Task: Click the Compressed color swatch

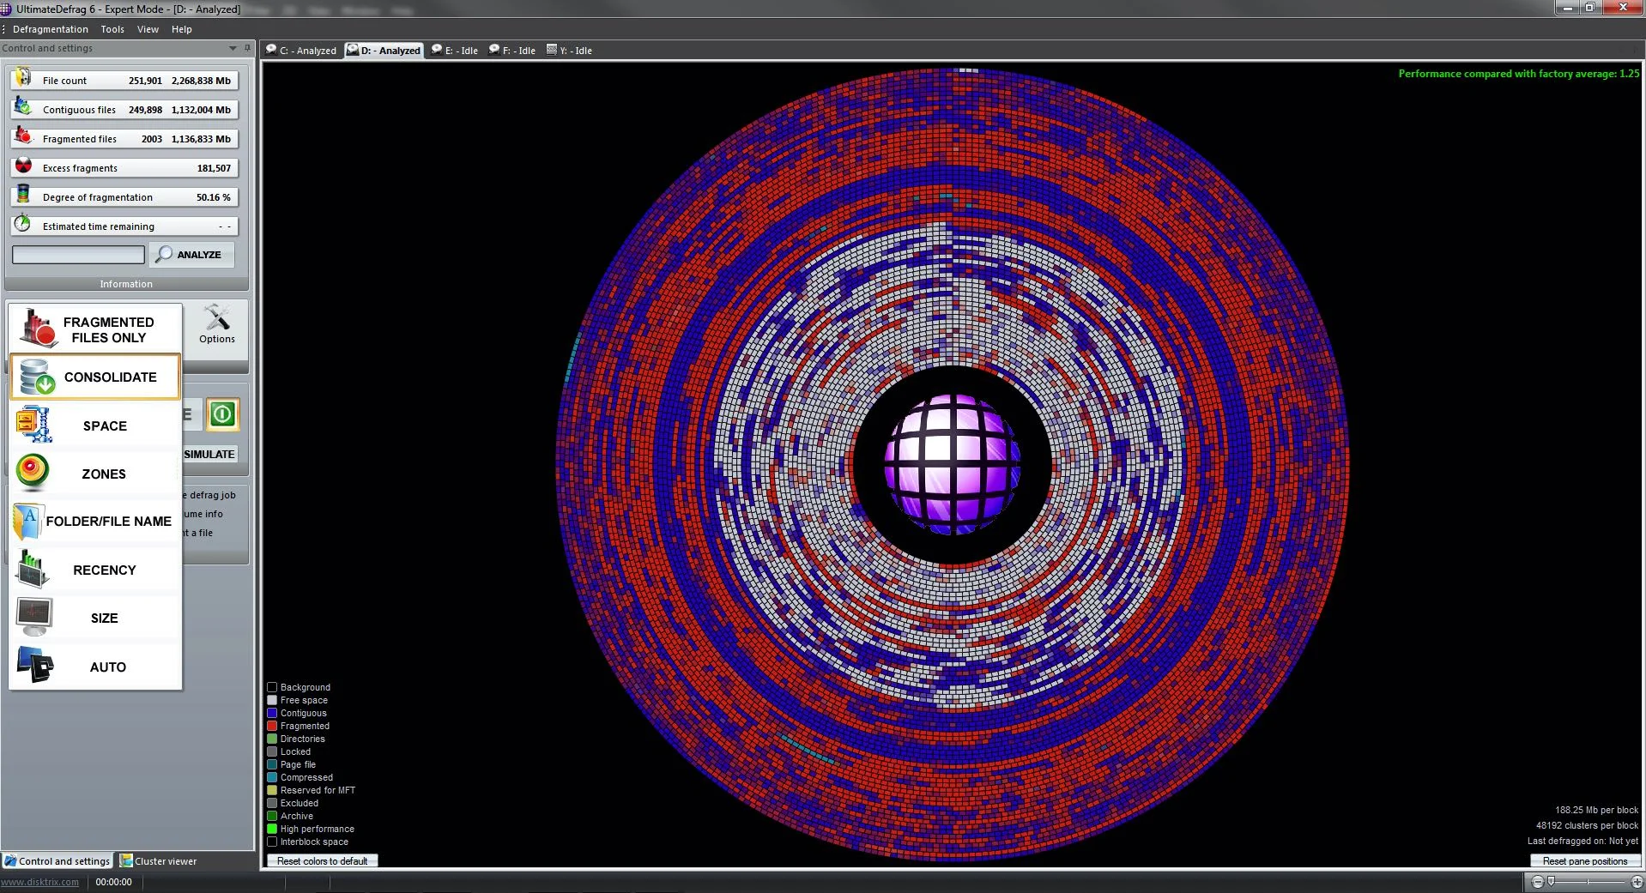Action: 272,777
